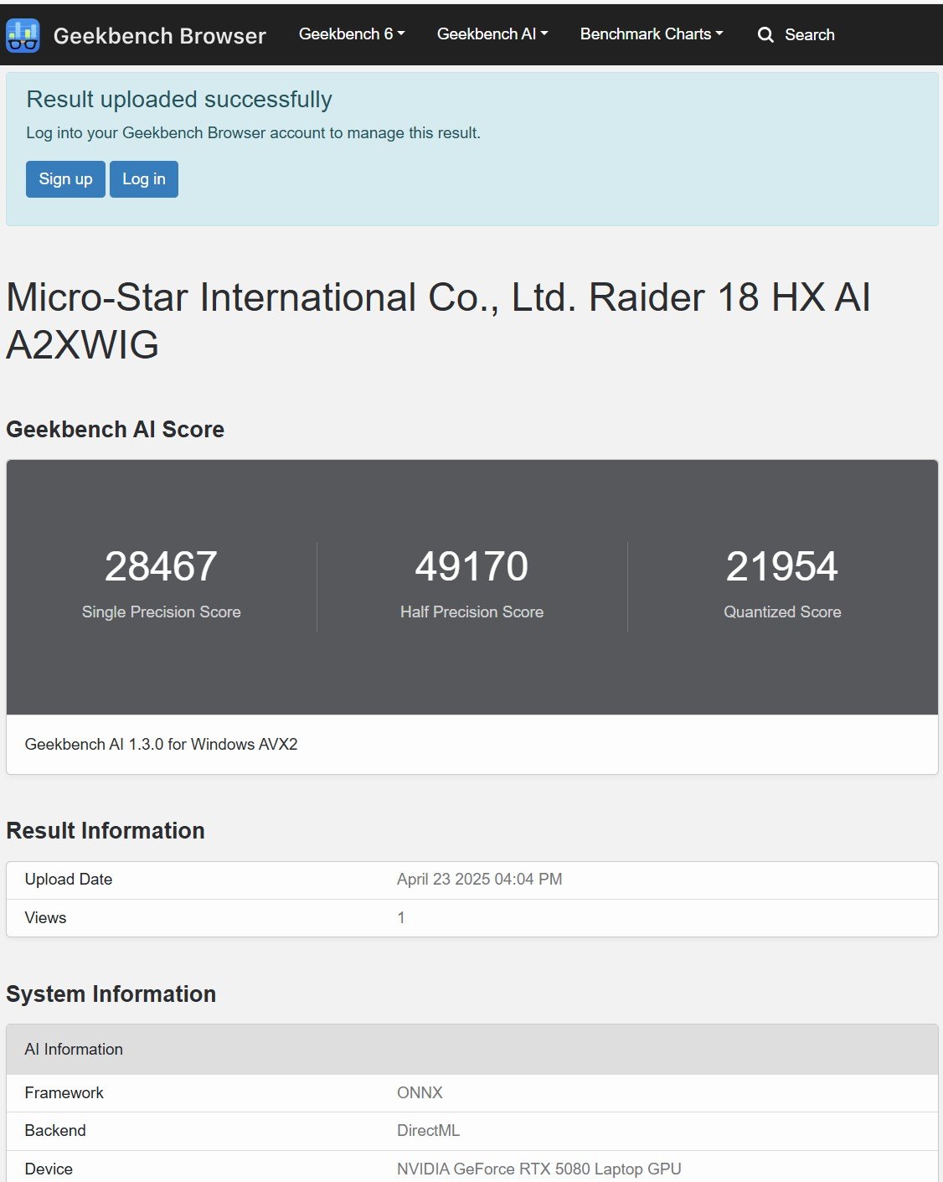This screenshot has height=1182, width=943.
Task: Select the DirectML backend value
Action: pyautogui.click(x=428, y=1131)
